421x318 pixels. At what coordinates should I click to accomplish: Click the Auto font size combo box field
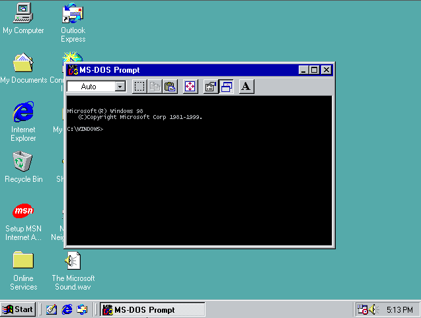(x=90, y=87)
